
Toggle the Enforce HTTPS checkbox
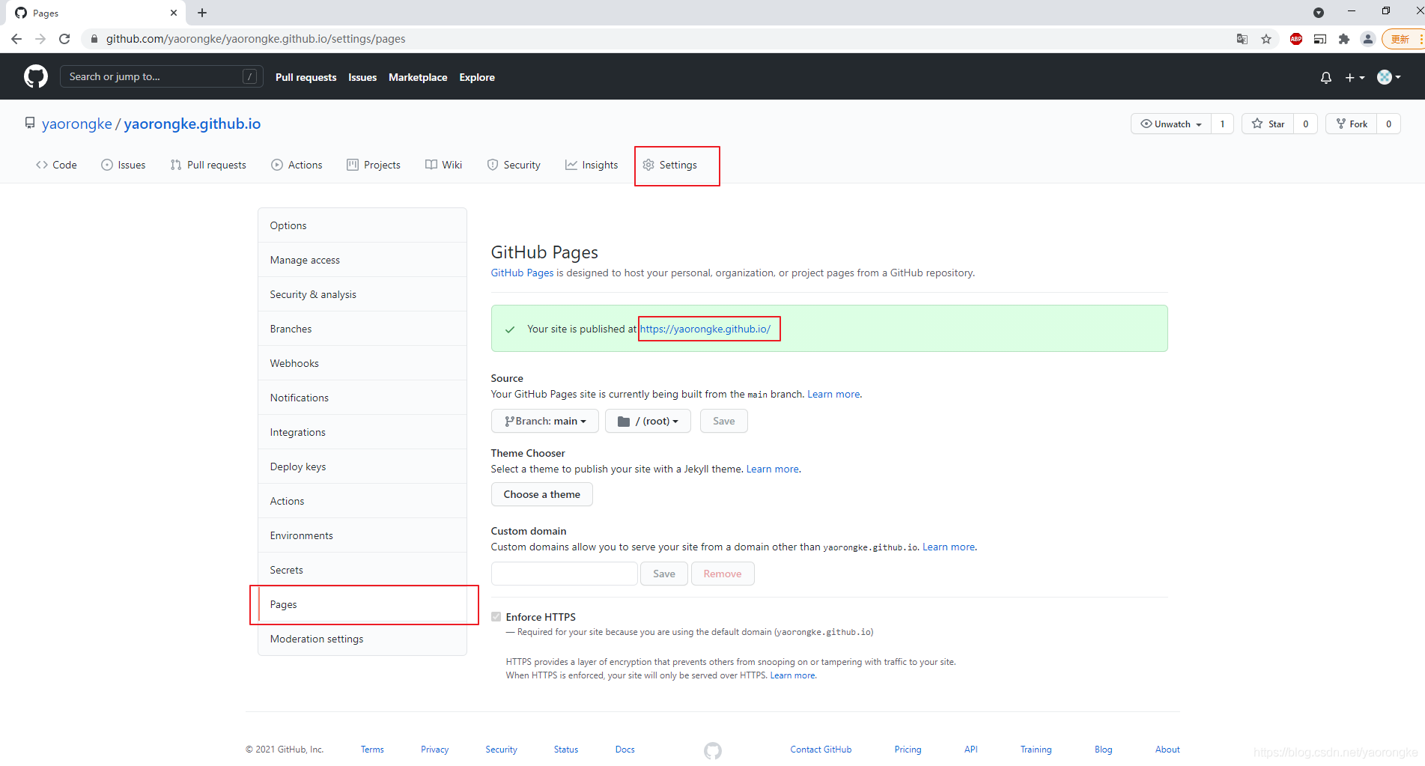[x=496, y=617]
